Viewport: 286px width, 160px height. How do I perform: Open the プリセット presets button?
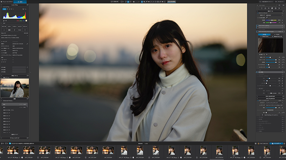[x=280, y=2]
